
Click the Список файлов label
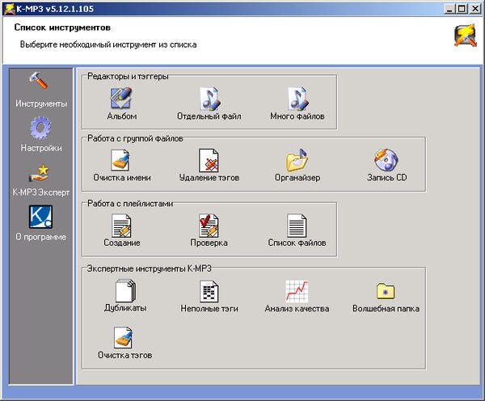pyautogui.click(x=297, y=243)
